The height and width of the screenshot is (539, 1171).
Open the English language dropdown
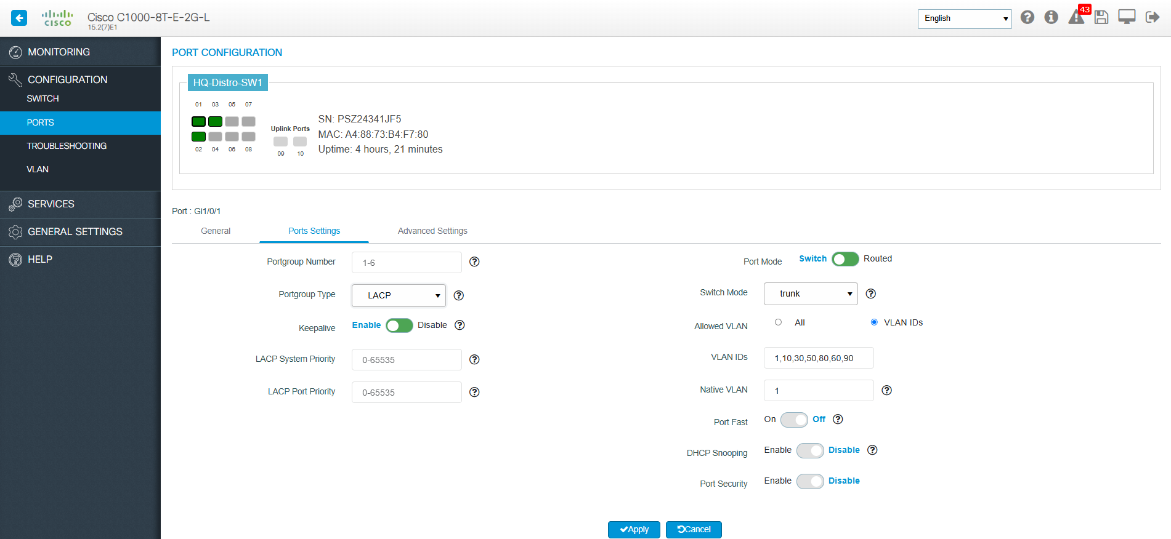point(965,18)
